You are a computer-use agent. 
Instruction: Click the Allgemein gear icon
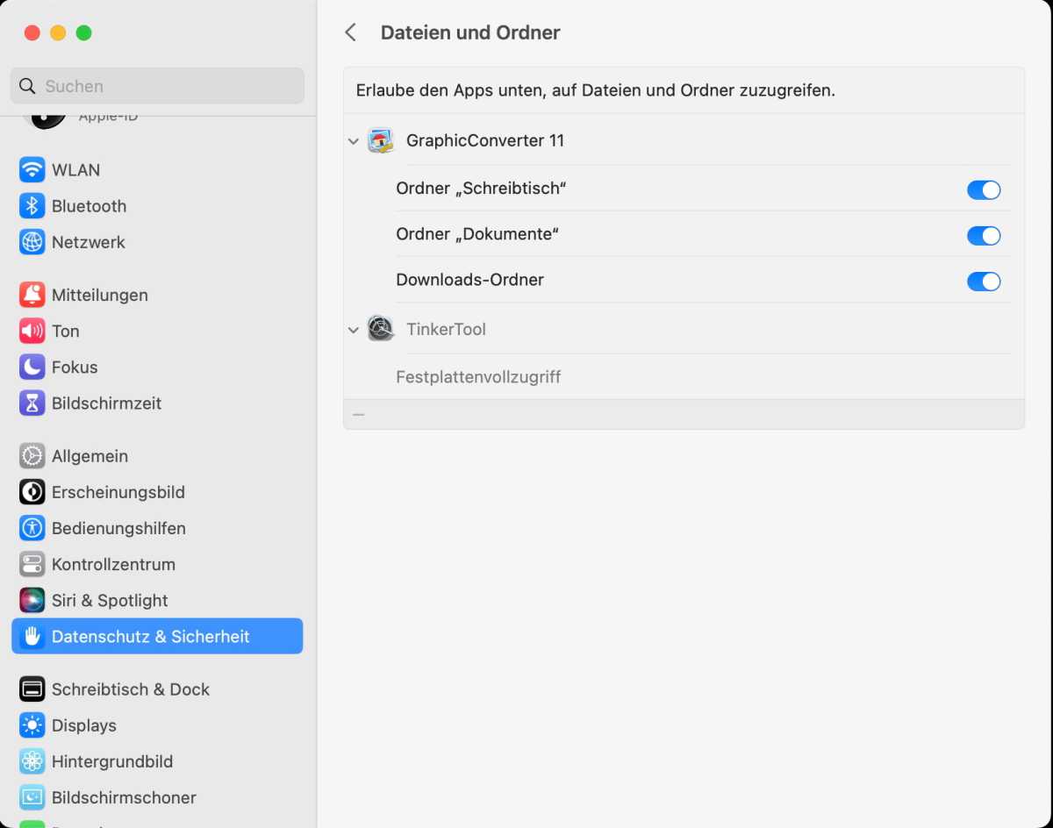click(x=32, y=456)
